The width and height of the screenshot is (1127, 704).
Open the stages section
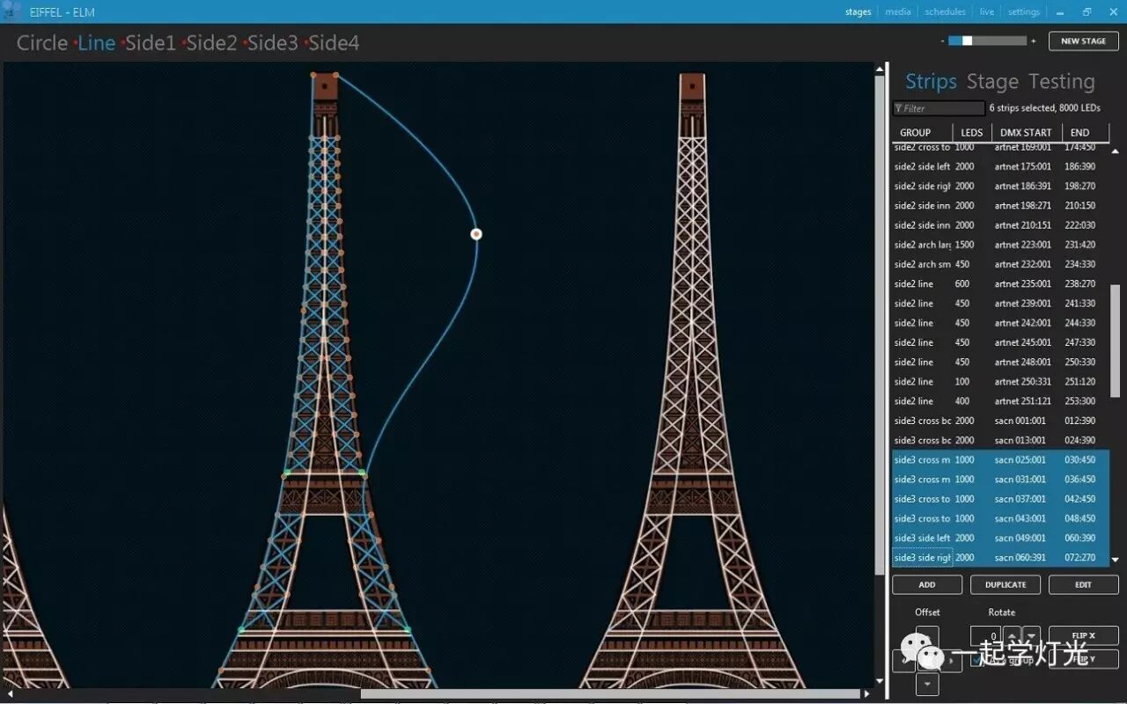858,12
